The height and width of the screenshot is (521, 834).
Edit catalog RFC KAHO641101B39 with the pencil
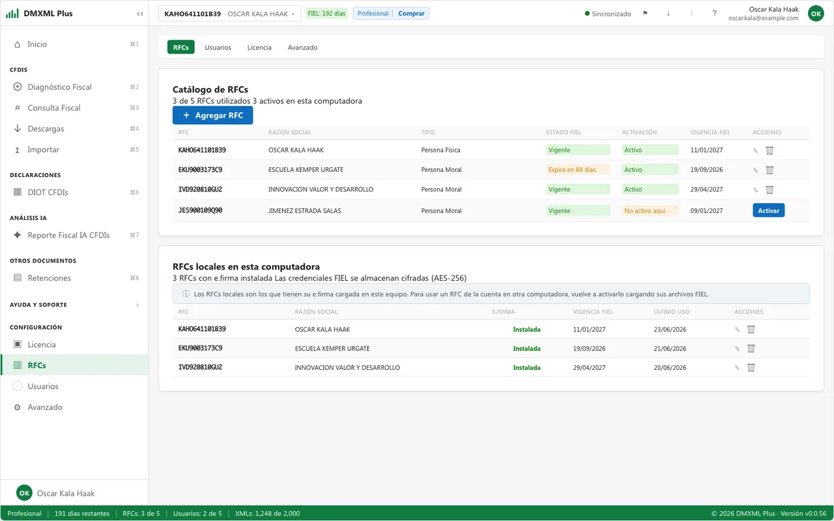[x=756, y=150]
